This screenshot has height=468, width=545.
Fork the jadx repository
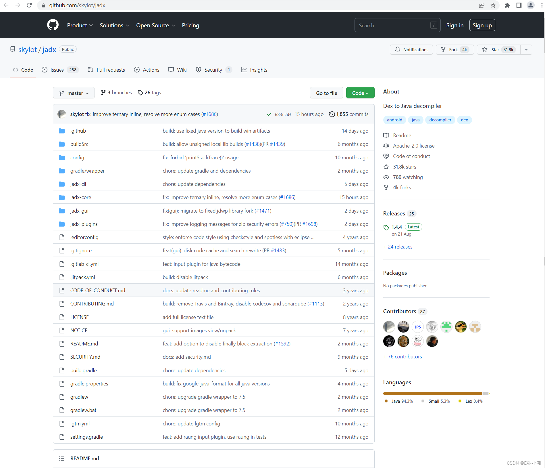pos(455,49)
